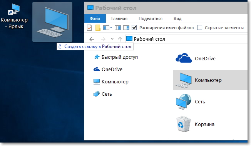Open the recent locations chevron dropdown
Image resolution: width=251 pixels, height=146 pixels.
coord(112,39)
